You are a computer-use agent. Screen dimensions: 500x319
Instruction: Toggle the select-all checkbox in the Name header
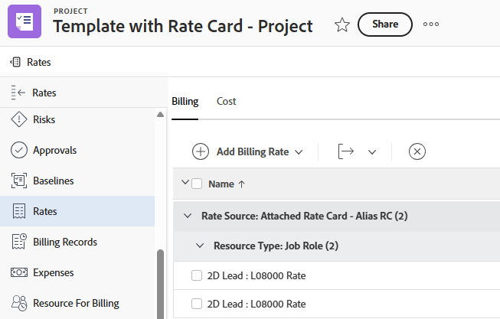(x=197, y=184)
